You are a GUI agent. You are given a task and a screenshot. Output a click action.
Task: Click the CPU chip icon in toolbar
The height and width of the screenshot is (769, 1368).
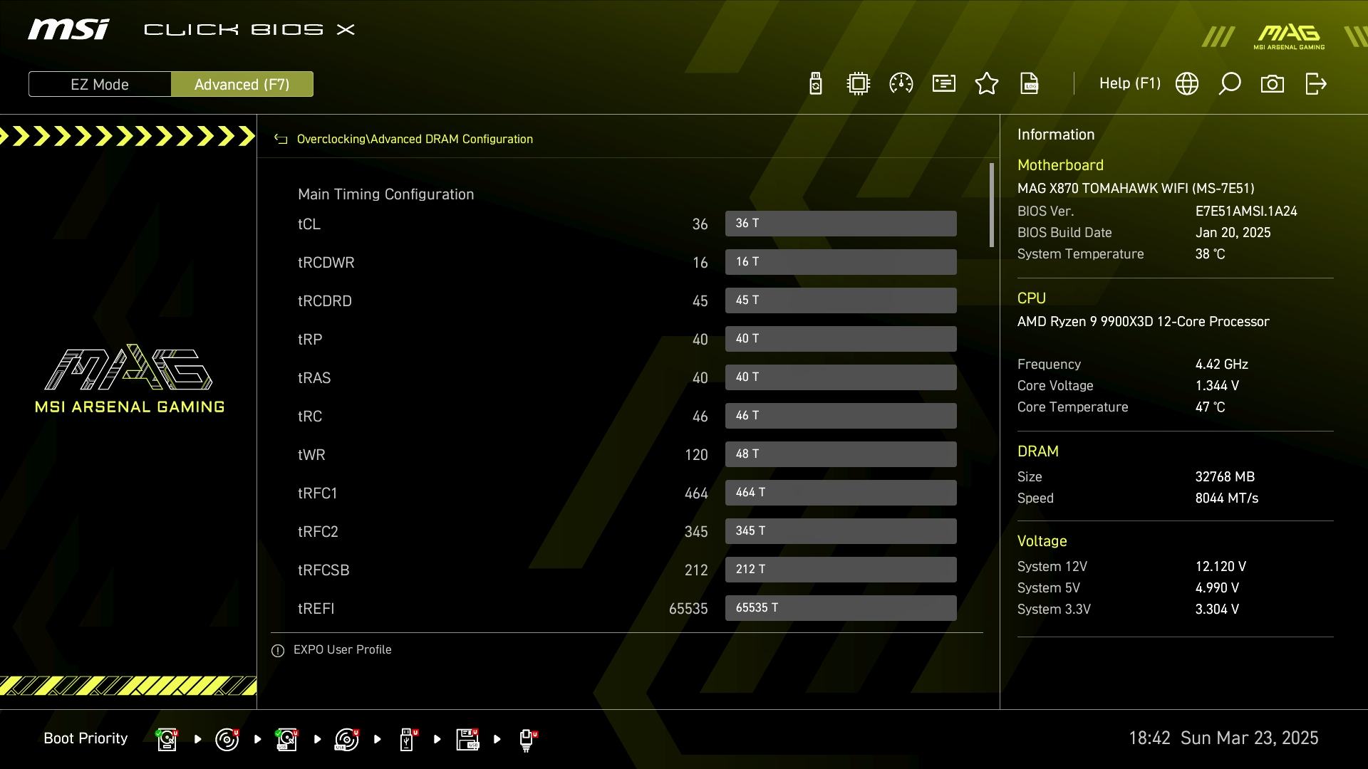click(858, 83)
